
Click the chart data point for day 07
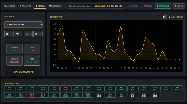(83, 31)
